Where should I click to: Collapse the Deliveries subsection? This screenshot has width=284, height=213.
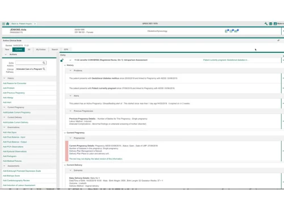click(x=70, y=170)
